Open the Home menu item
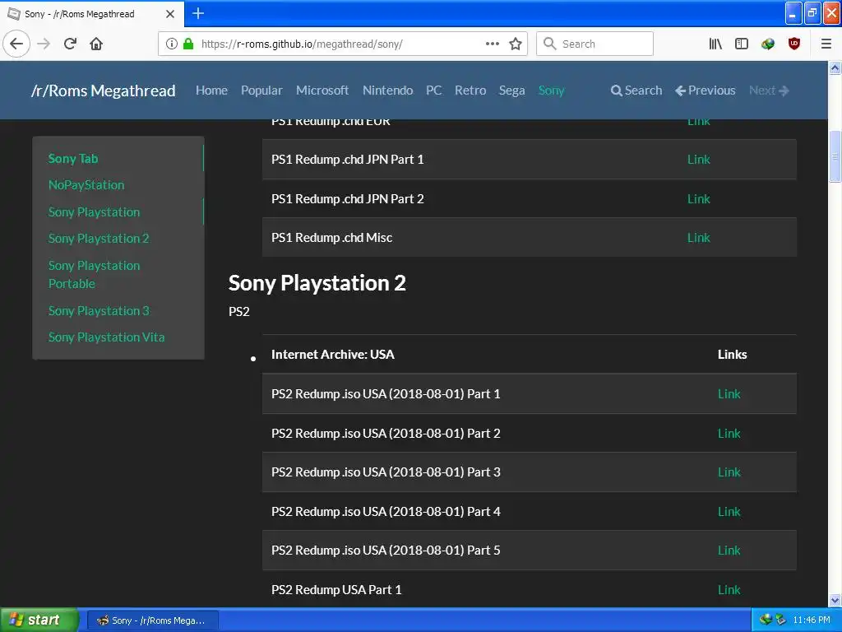 tap(211, 91)
